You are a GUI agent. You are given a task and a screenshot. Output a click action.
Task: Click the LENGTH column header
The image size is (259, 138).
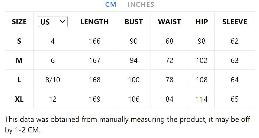(94, 22)
